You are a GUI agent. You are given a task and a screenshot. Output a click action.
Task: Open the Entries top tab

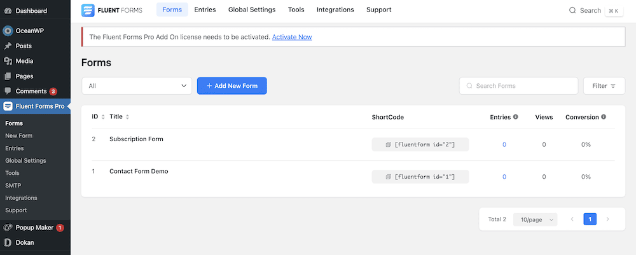pyautogui.click(x=205, y=10)
